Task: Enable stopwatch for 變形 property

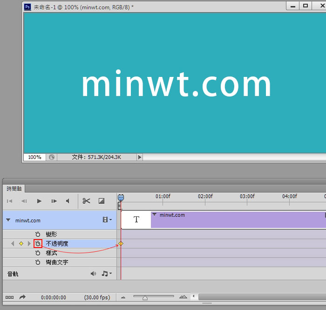Action: [38, 234]
